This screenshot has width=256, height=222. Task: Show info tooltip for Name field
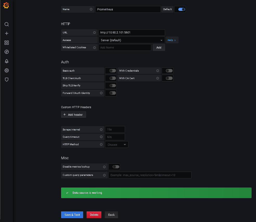tap(91, 9)
